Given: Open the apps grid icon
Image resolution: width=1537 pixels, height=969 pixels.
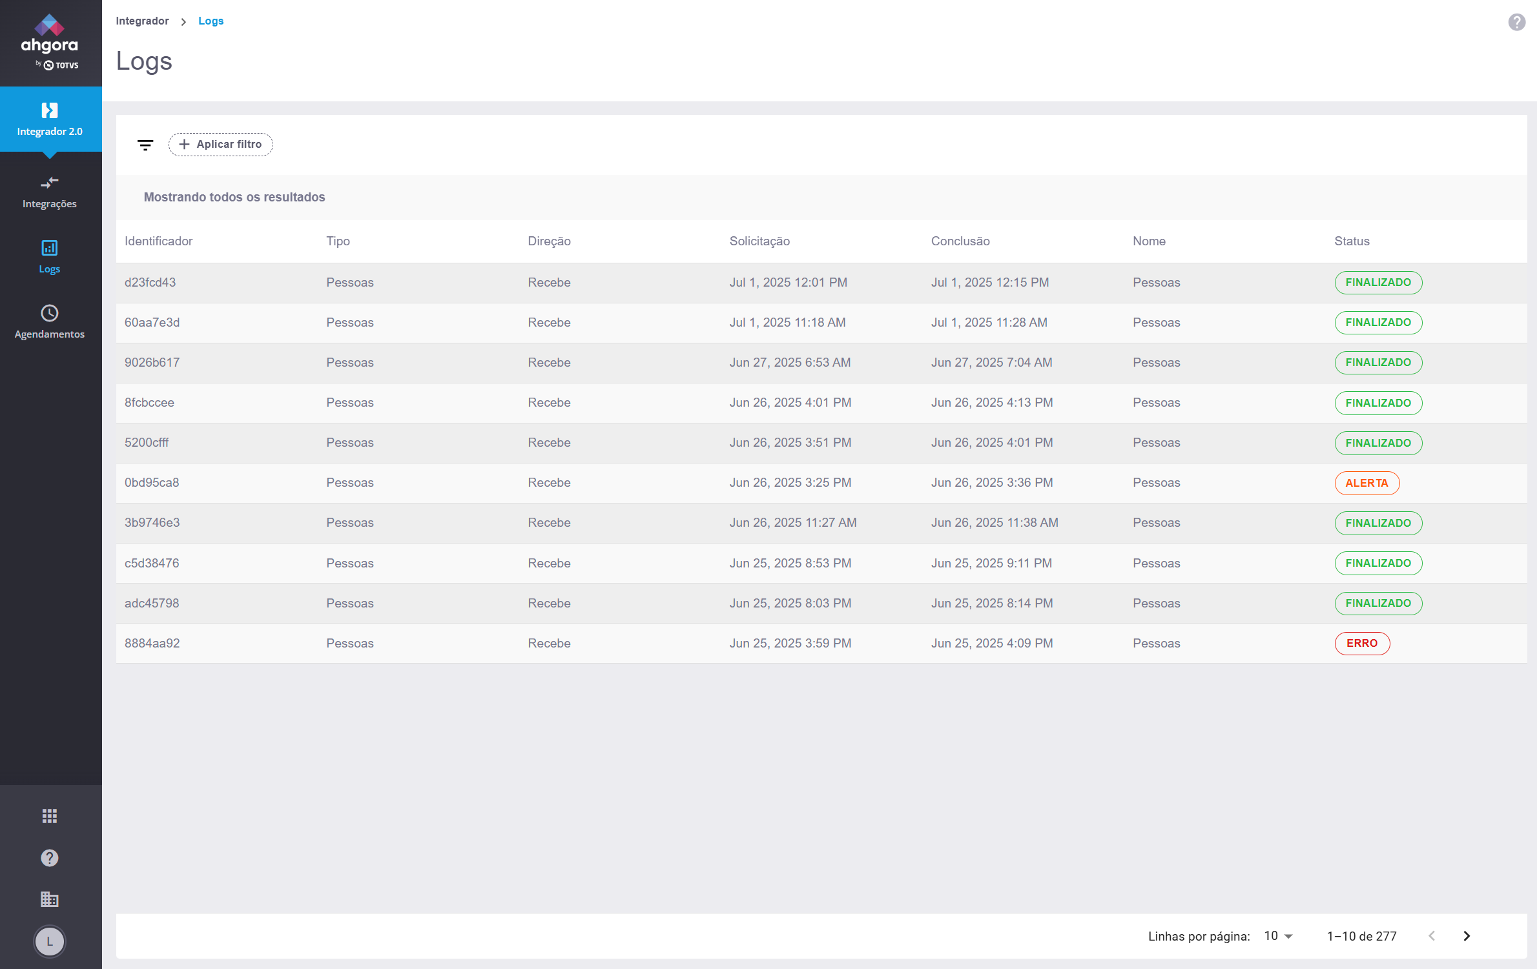Looking at the screenshot, I should pos(50,816).
